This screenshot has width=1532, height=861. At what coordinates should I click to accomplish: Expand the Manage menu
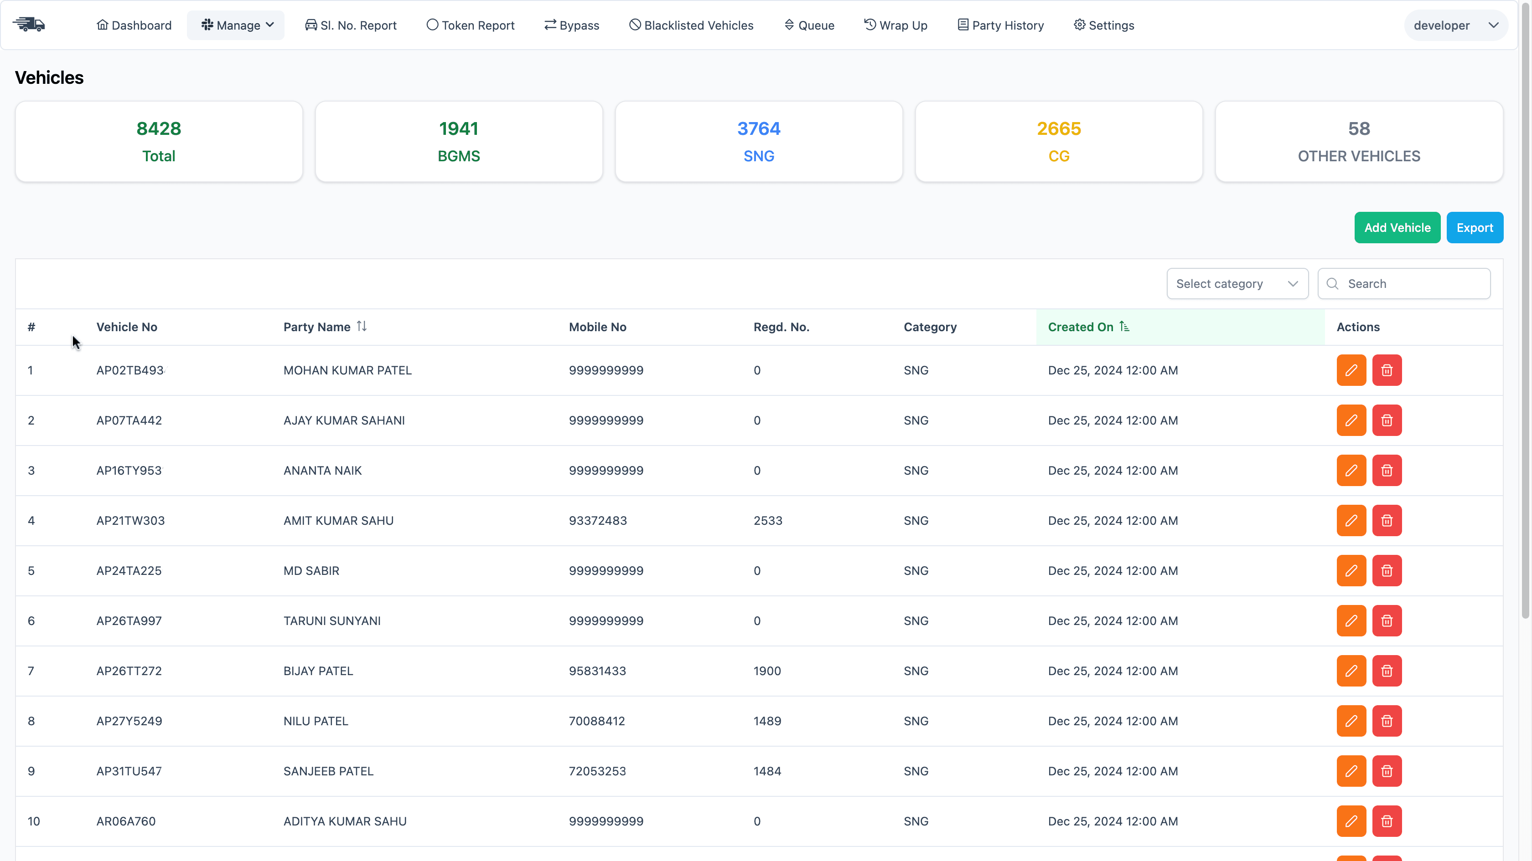(236, 25)
